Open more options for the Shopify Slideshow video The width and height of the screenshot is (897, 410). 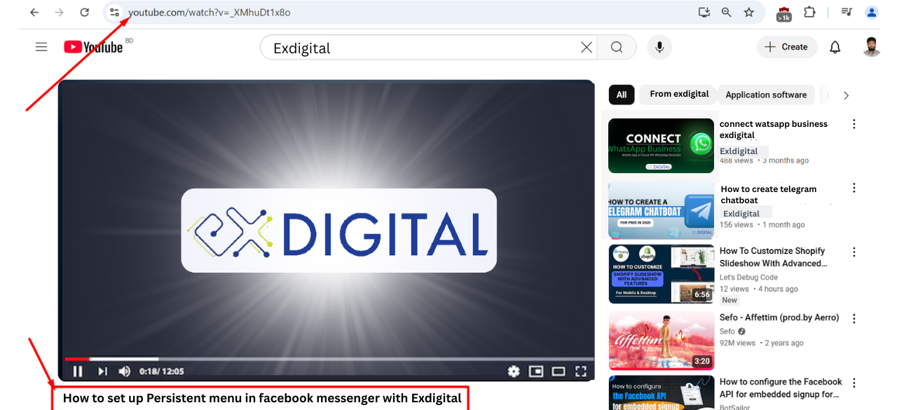click(x=854, y=252)
